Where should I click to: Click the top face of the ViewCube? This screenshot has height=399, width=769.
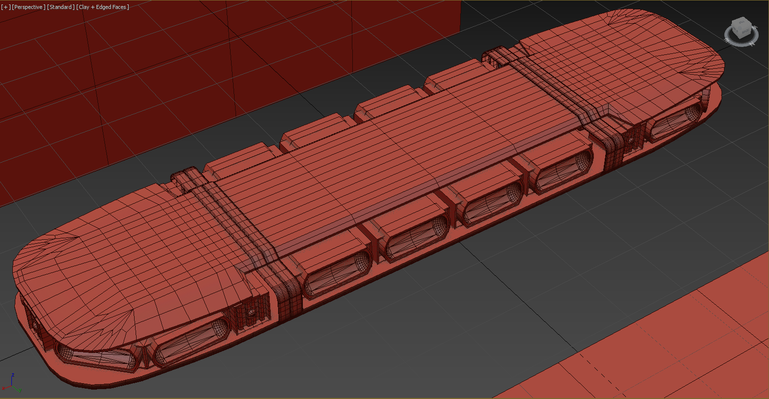pyautogui.click(x=741, y=22)
